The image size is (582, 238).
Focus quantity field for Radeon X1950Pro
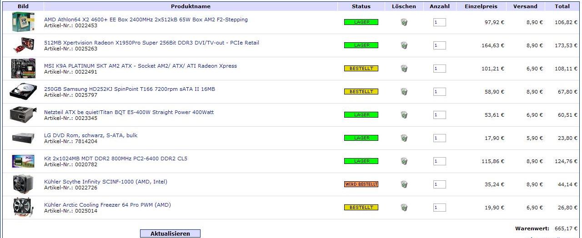tap(439, 45)
